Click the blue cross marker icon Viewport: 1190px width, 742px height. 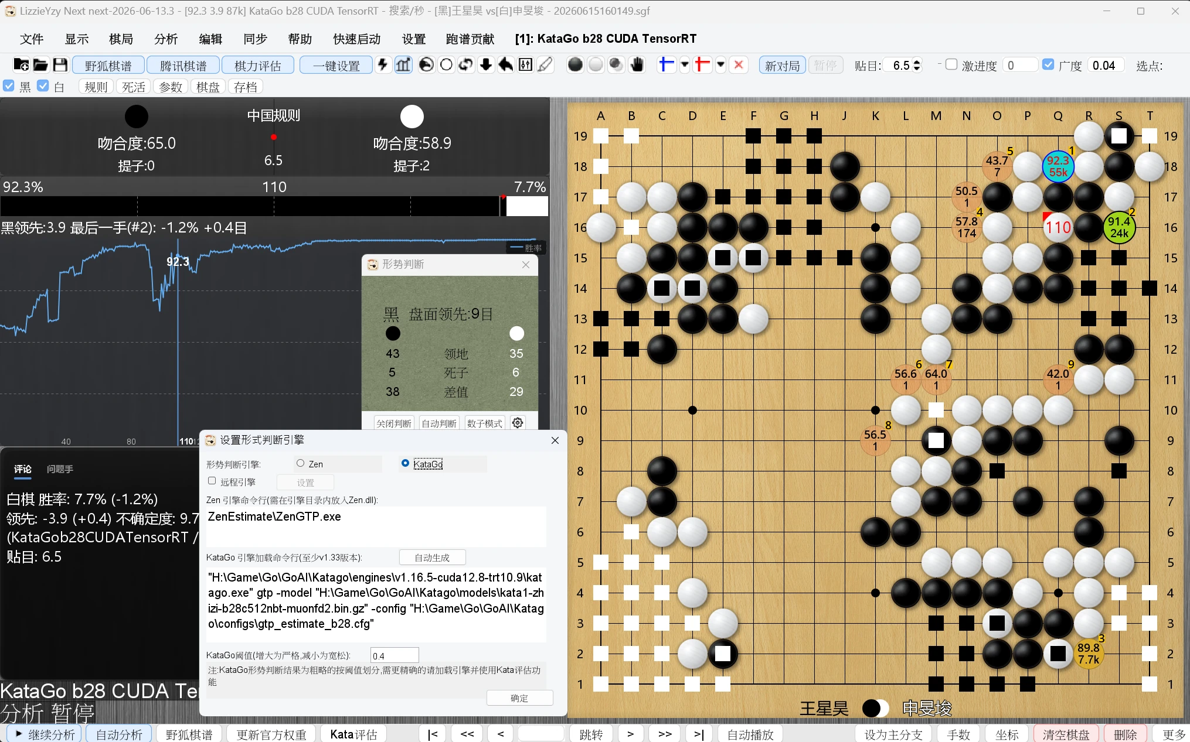pyautogui.click(x=667, y=65)
